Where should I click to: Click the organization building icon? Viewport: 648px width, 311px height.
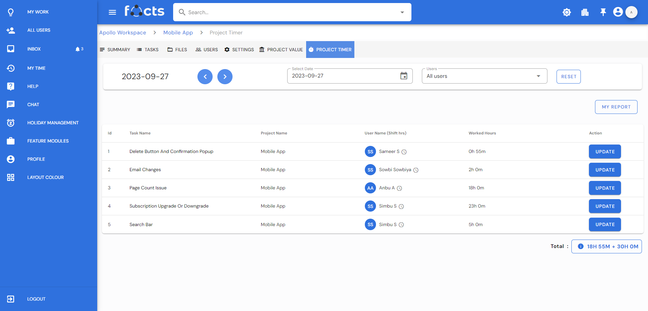click(585, 12)
